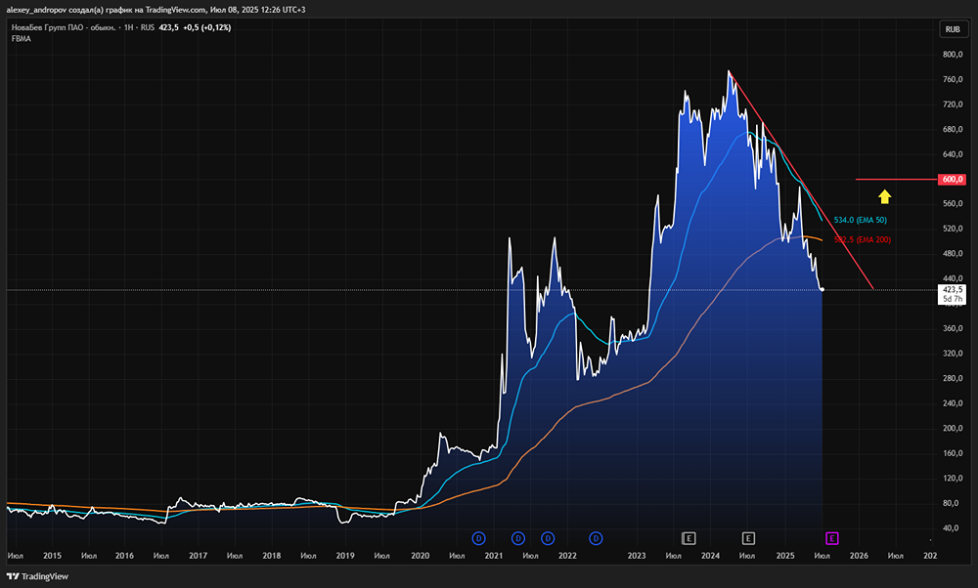
Task: Click the 2019 label on time axis
Action: [345, 556]
